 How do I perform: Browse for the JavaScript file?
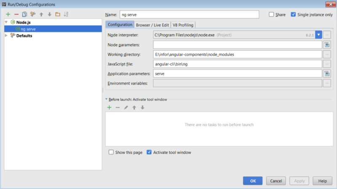point(327,64)
